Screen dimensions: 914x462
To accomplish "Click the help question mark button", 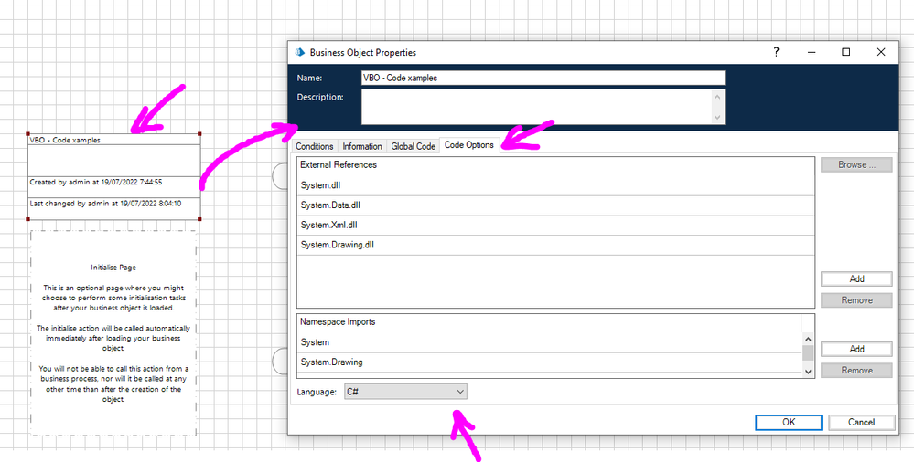I will (x=776, y=52).
